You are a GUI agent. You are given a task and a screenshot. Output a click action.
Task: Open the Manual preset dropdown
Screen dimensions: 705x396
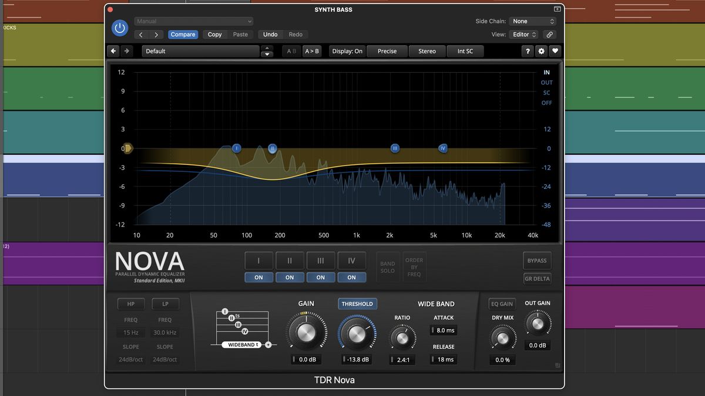194,21
